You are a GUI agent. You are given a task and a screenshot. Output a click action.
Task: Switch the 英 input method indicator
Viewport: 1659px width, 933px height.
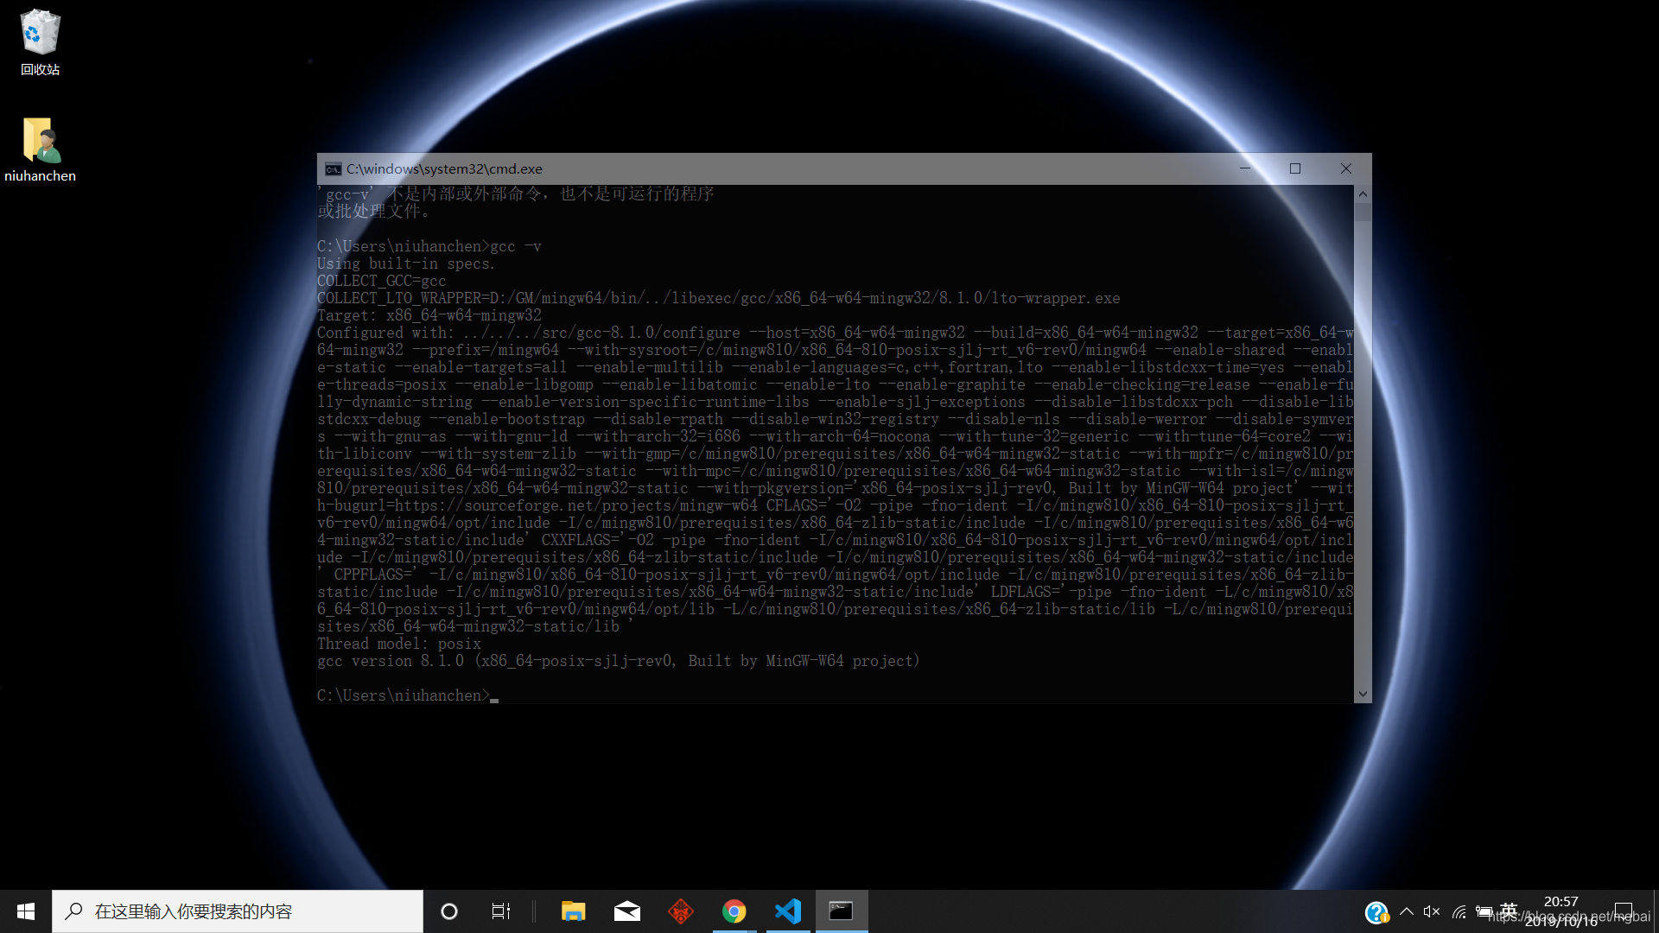[x=1509, y=911]
